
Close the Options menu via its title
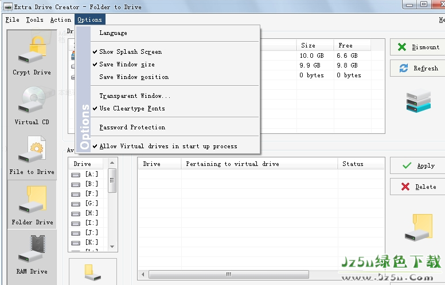tap(89, 20)
